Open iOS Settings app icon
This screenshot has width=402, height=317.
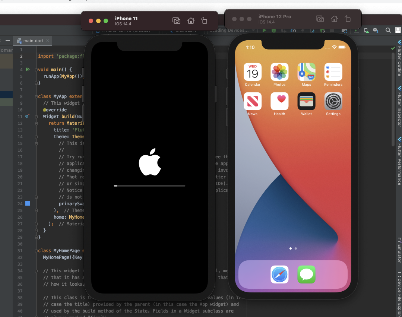click(x=333, y=101)
